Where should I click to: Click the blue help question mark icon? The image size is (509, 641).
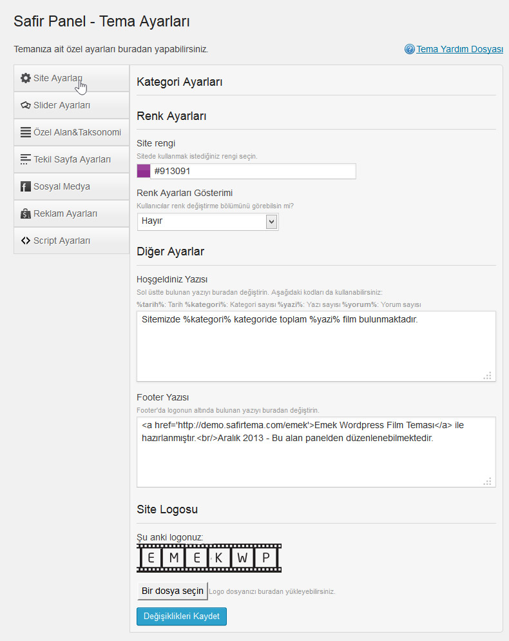tap(409, 49)
